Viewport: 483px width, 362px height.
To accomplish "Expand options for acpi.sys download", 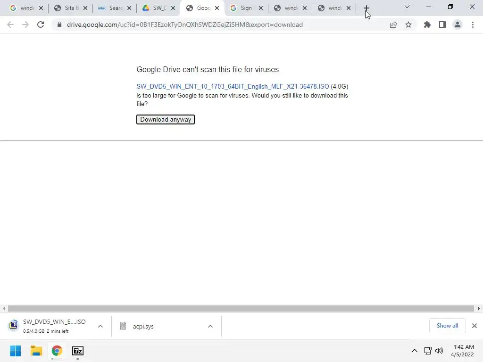I will [x=210, y=326].
